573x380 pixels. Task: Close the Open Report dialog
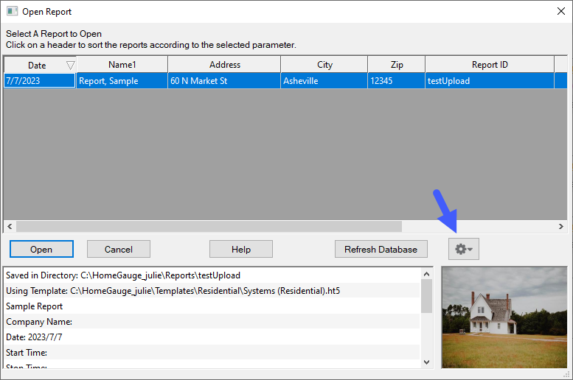coord(561,11)
